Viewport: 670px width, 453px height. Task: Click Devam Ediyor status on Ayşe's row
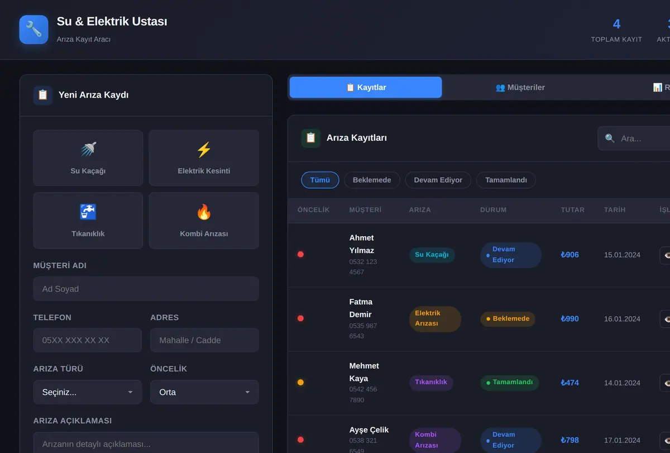click(x=510, y=440)
